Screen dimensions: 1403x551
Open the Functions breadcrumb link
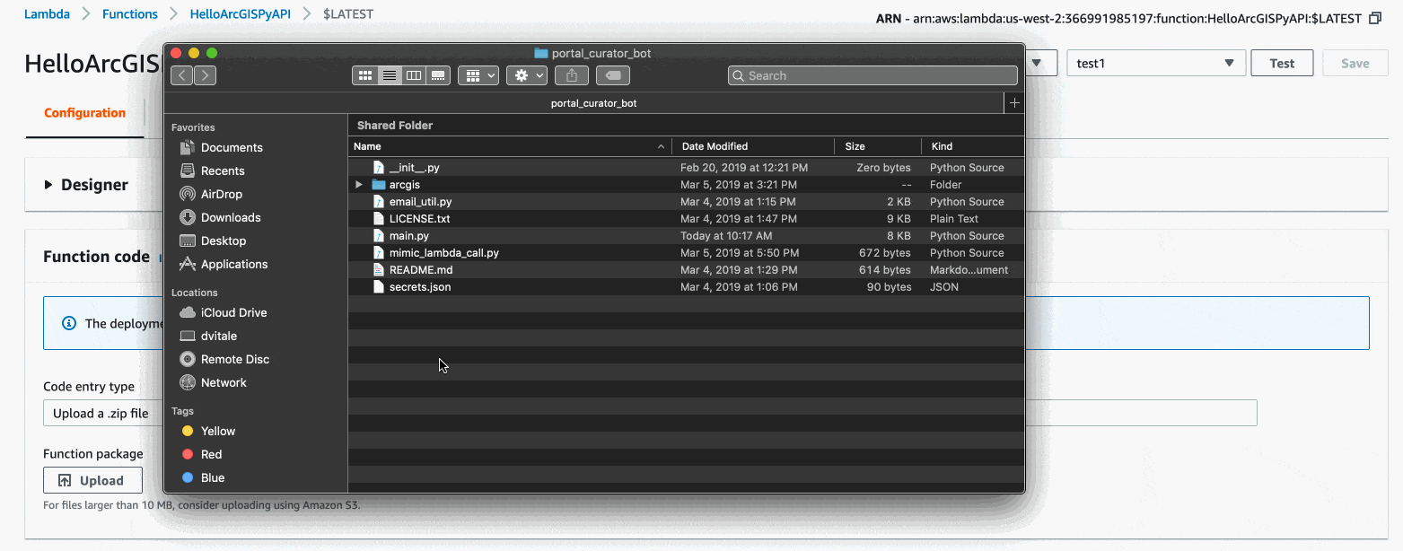pyautogui.click(x=130, y=14)
